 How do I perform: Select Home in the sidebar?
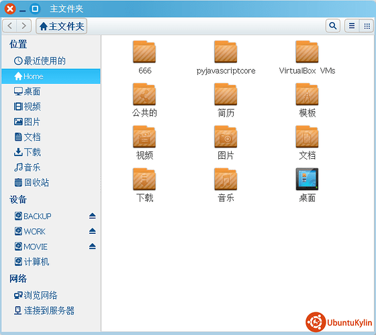pyautogui.click(x=51, y=76)
